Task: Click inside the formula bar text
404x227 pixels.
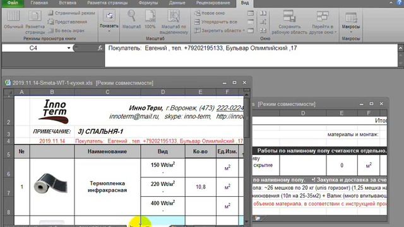Action: pos(203,48)
